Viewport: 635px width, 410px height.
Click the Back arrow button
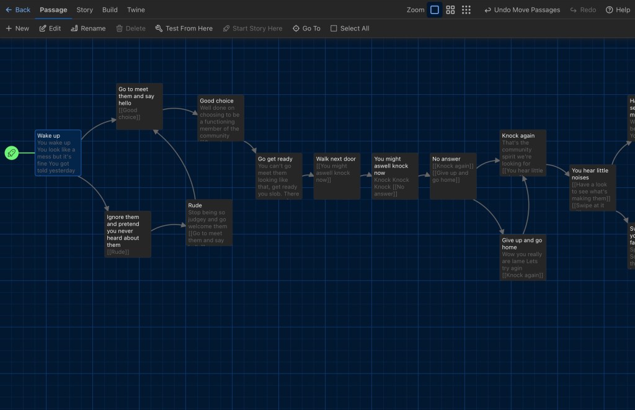17,10
